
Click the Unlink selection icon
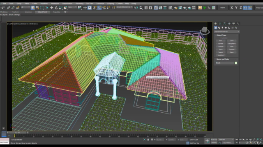(13, 8)
